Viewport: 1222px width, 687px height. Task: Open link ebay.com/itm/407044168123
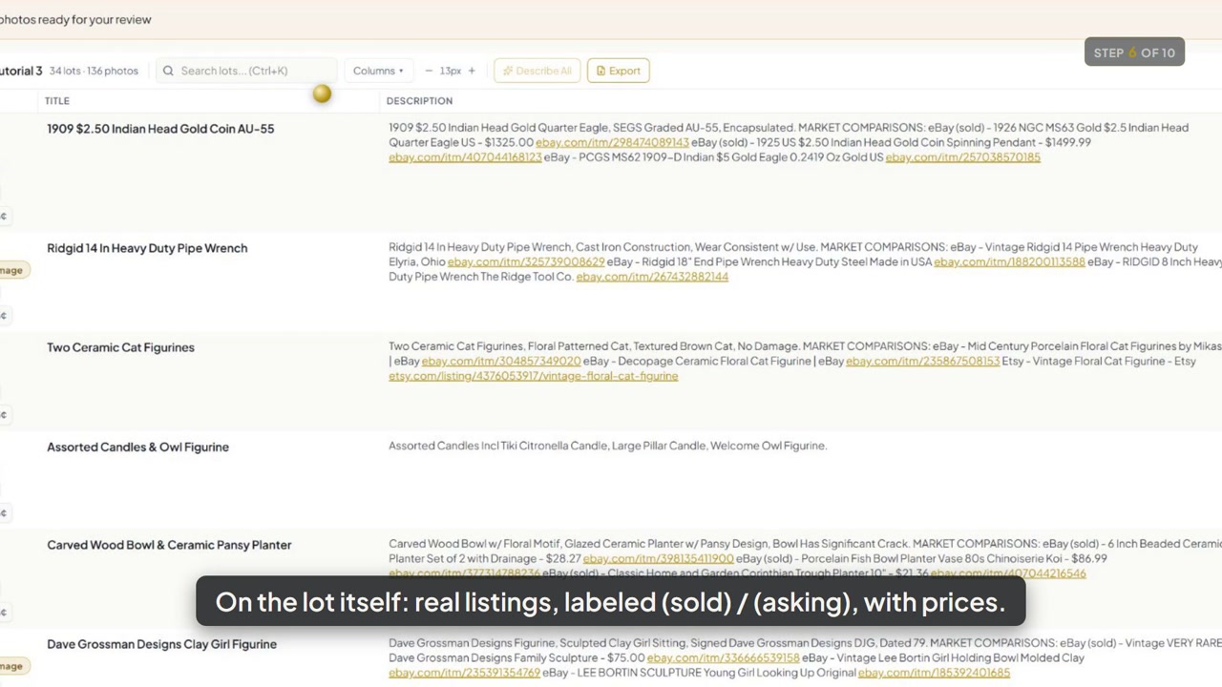pyautogui.click(x=465, y=157)
